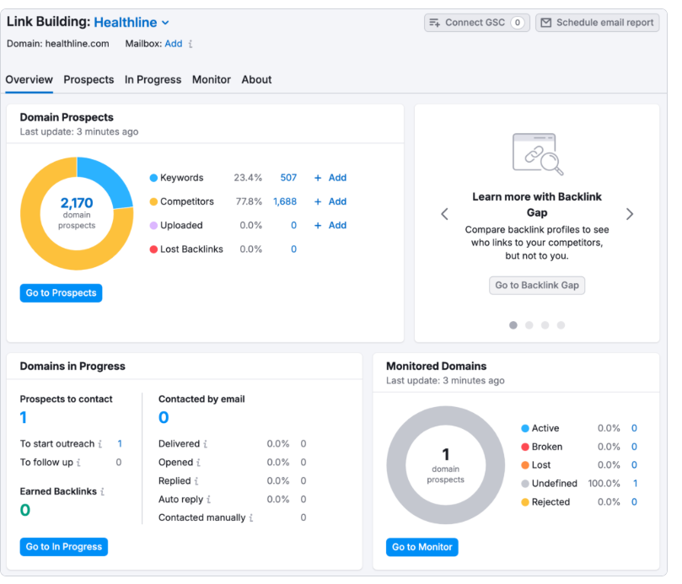
Task: Click Add link in Uploaded row
Action: 337,226
